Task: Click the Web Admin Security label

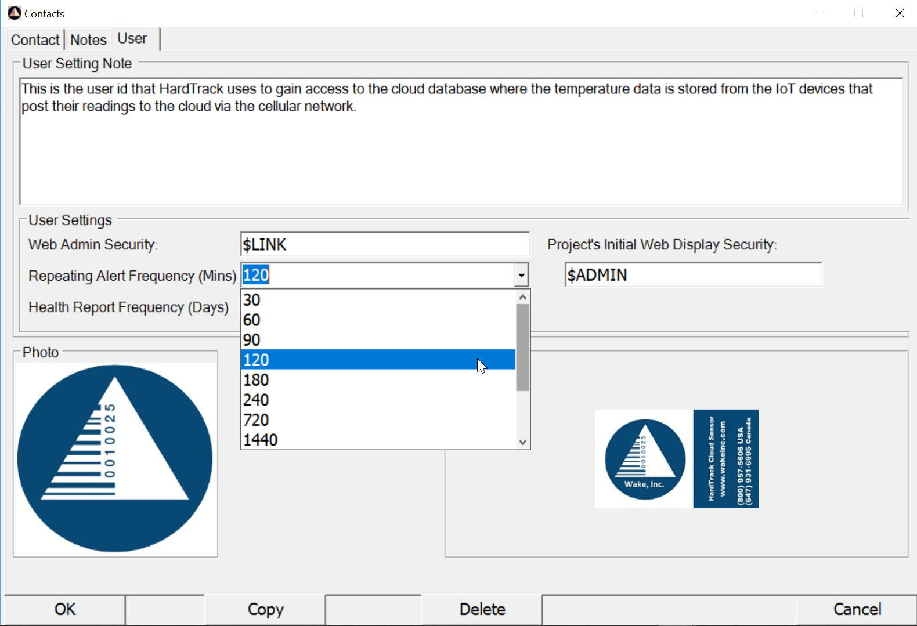Action: [93, 244]
